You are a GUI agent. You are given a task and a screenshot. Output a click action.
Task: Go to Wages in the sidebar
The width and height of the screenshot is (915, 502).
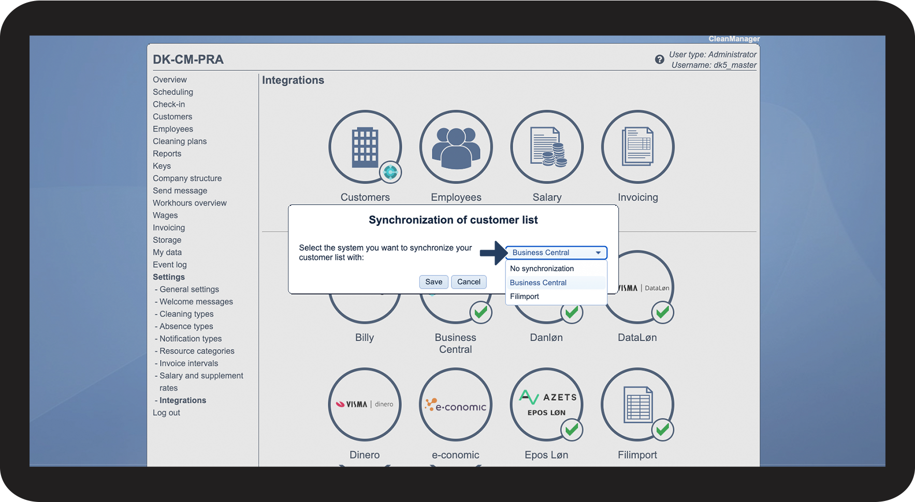(x=165, y=216)
